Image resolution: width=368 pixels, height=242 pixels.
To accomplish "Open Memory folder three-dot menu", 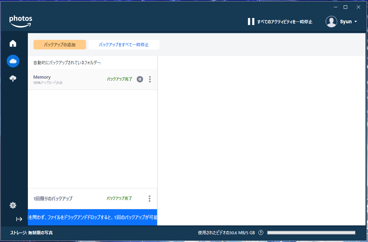I will (150, 79).
